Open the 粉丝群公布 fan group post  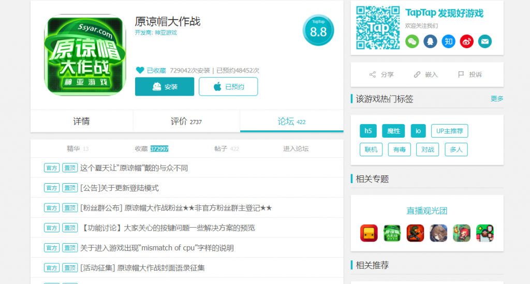176,207
